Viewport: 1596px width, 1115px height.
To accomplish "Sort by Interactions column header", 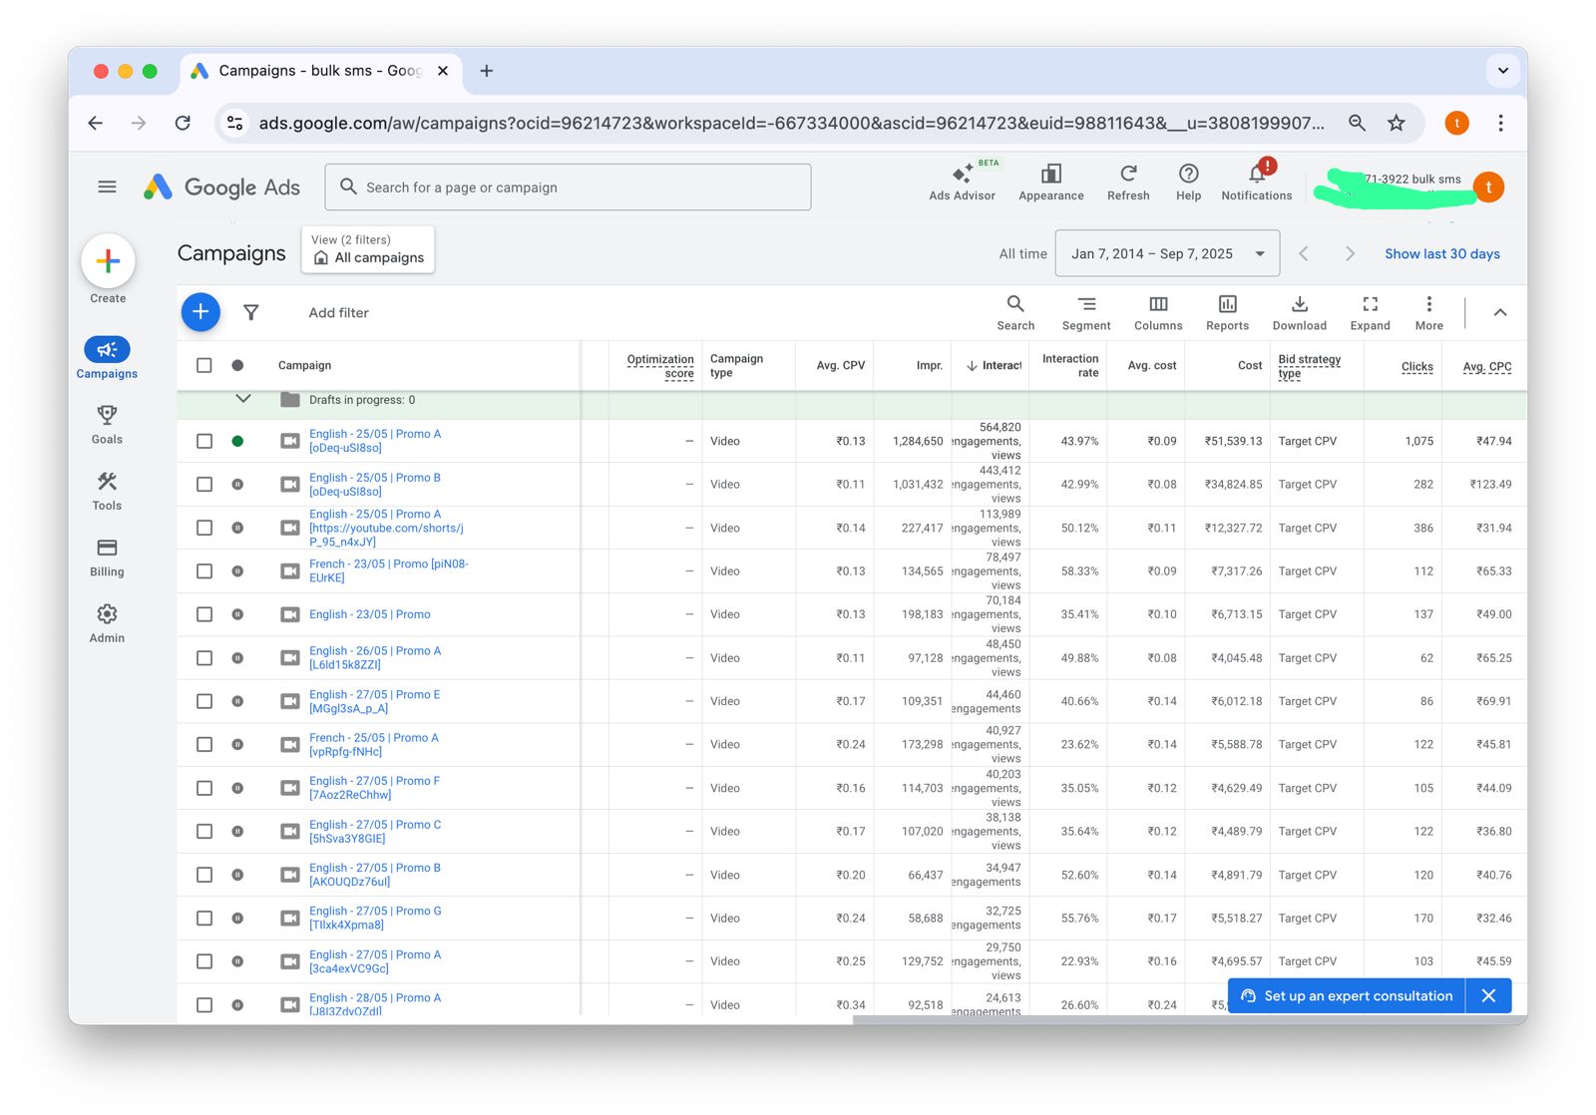I will [994, 365].
